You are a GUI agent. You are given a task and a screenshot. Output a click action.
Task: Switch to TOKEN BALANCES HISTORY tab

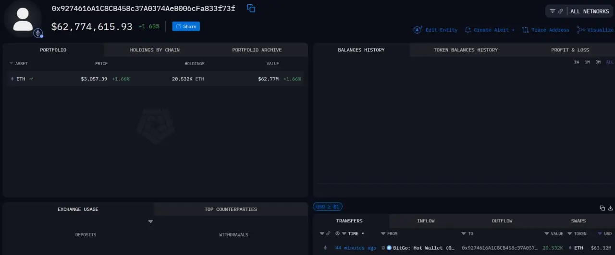coord(466,50)
